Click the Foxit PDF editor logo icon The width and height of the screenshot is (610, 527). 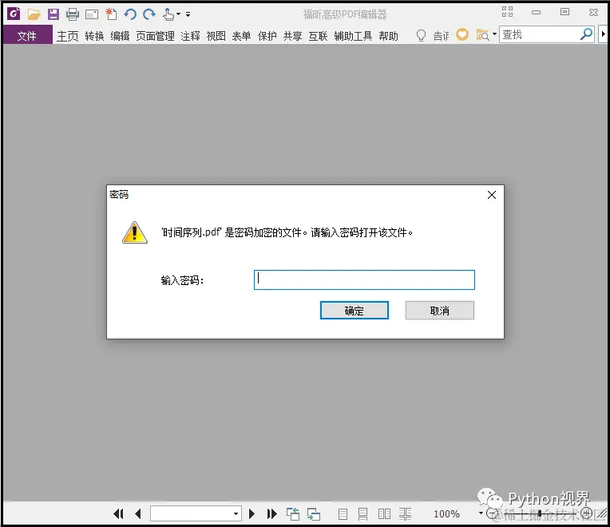click(x=14, y=14)
